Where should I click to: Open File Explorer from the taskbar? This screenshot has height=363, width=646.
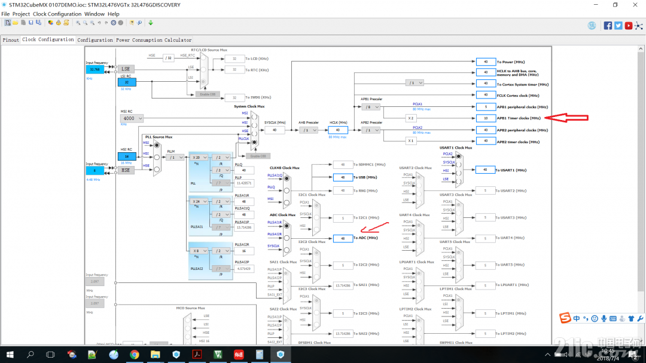[x=155, y=355]
